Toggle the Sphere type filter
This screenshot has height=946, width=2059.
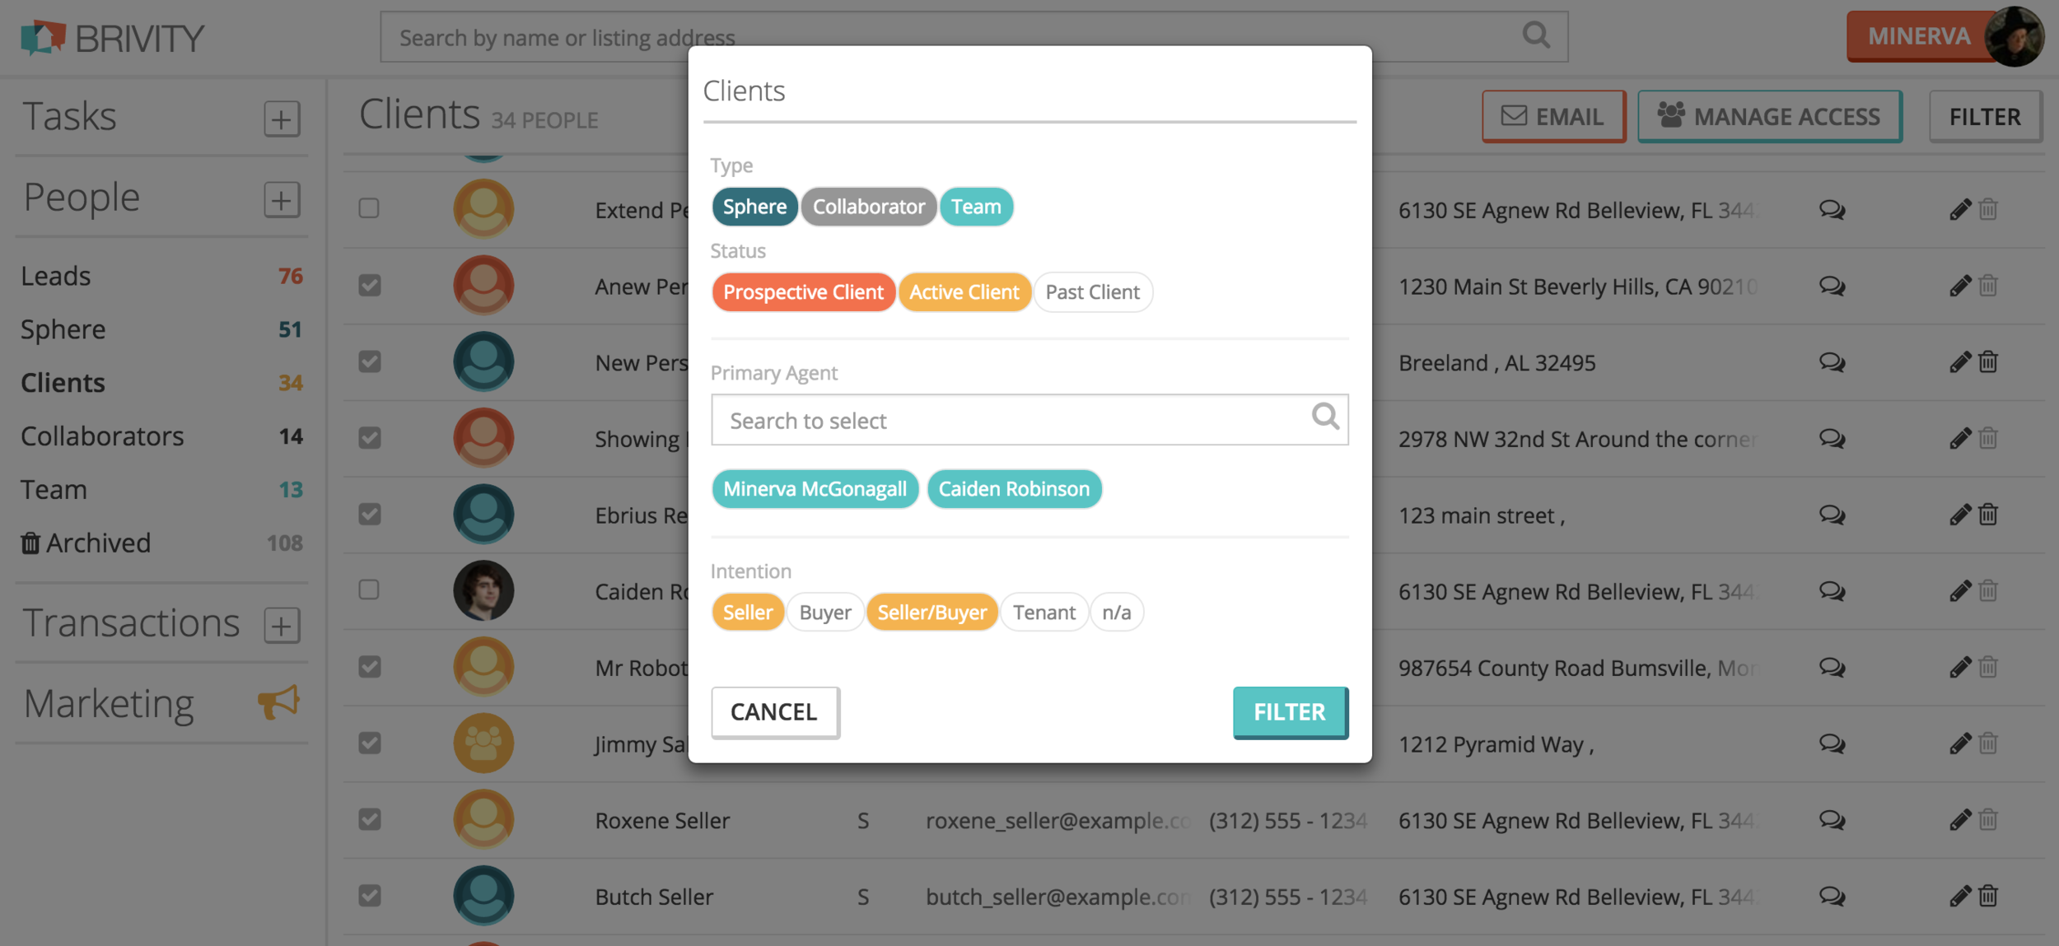click(754, 207)
